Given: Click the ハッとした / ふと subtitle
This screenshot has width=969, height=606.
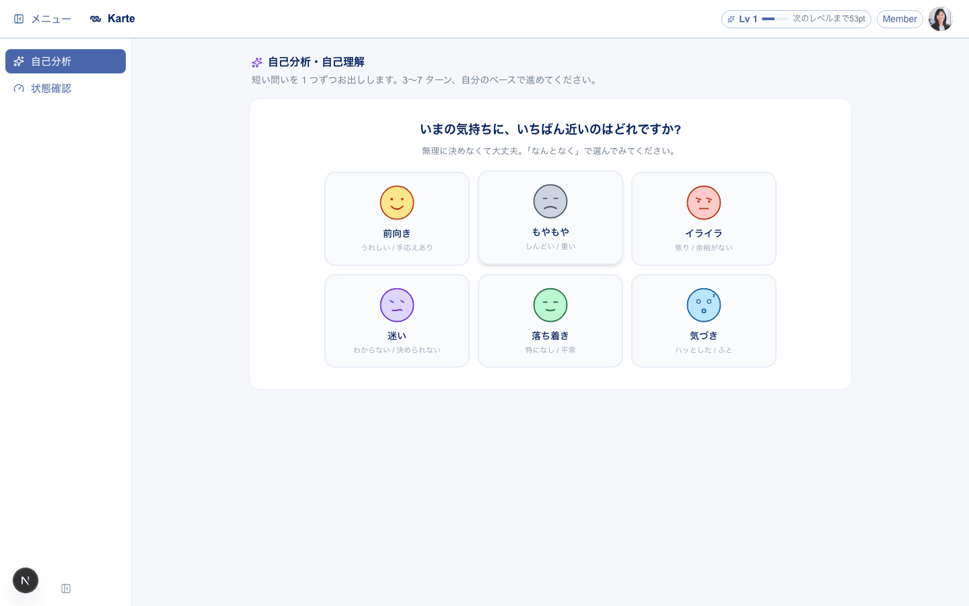Looking at the screenshot, I should click(x=704, y=350).
